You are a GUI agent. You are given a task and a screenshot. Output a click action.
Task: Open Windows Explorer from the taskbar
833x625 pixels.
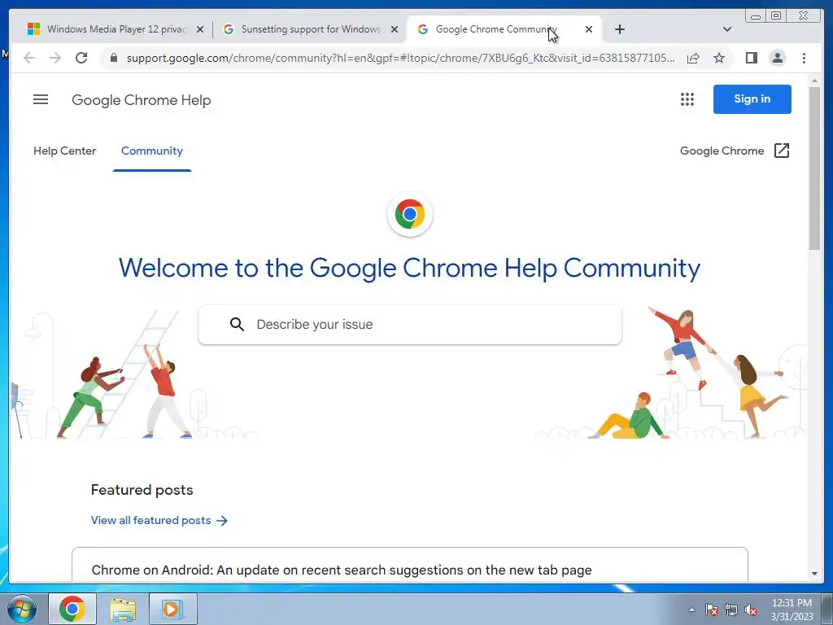[x=123, y=609]
